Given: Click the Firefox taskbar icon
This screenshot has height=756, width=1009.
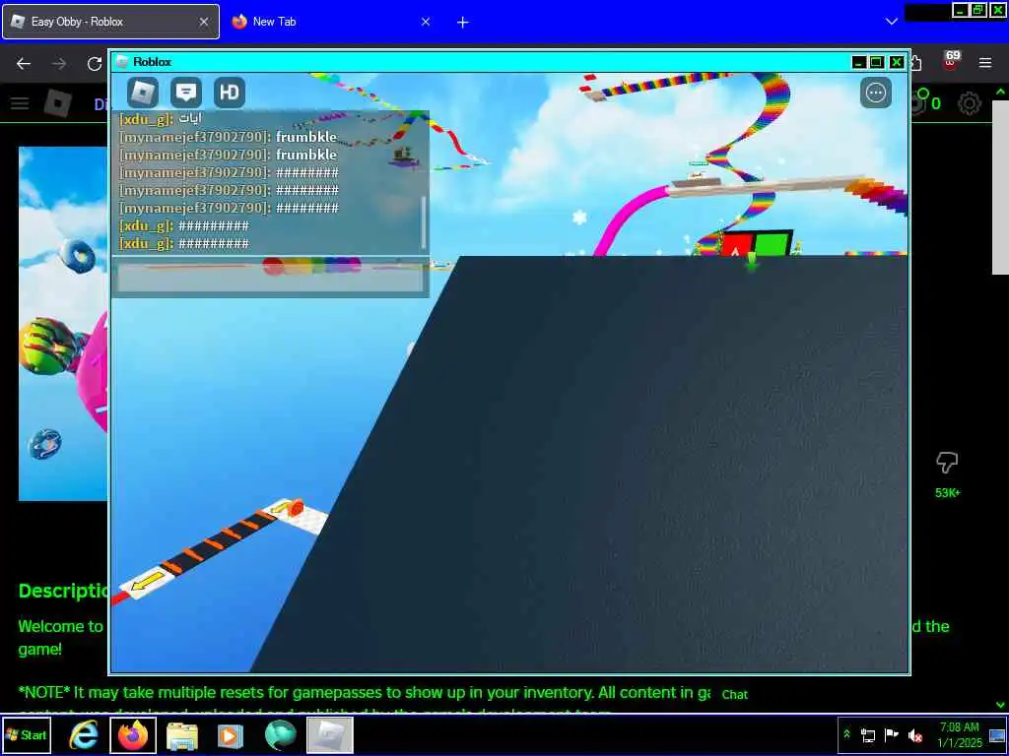Looking at the screenshot, I should [x=133, y=734].
